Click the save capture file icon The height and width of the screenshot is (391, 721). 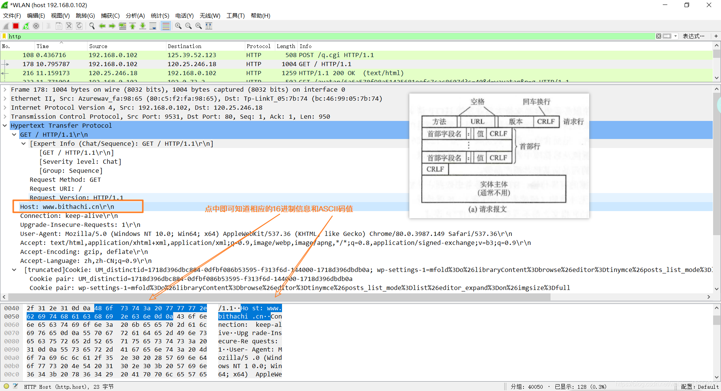pos(59,26)
